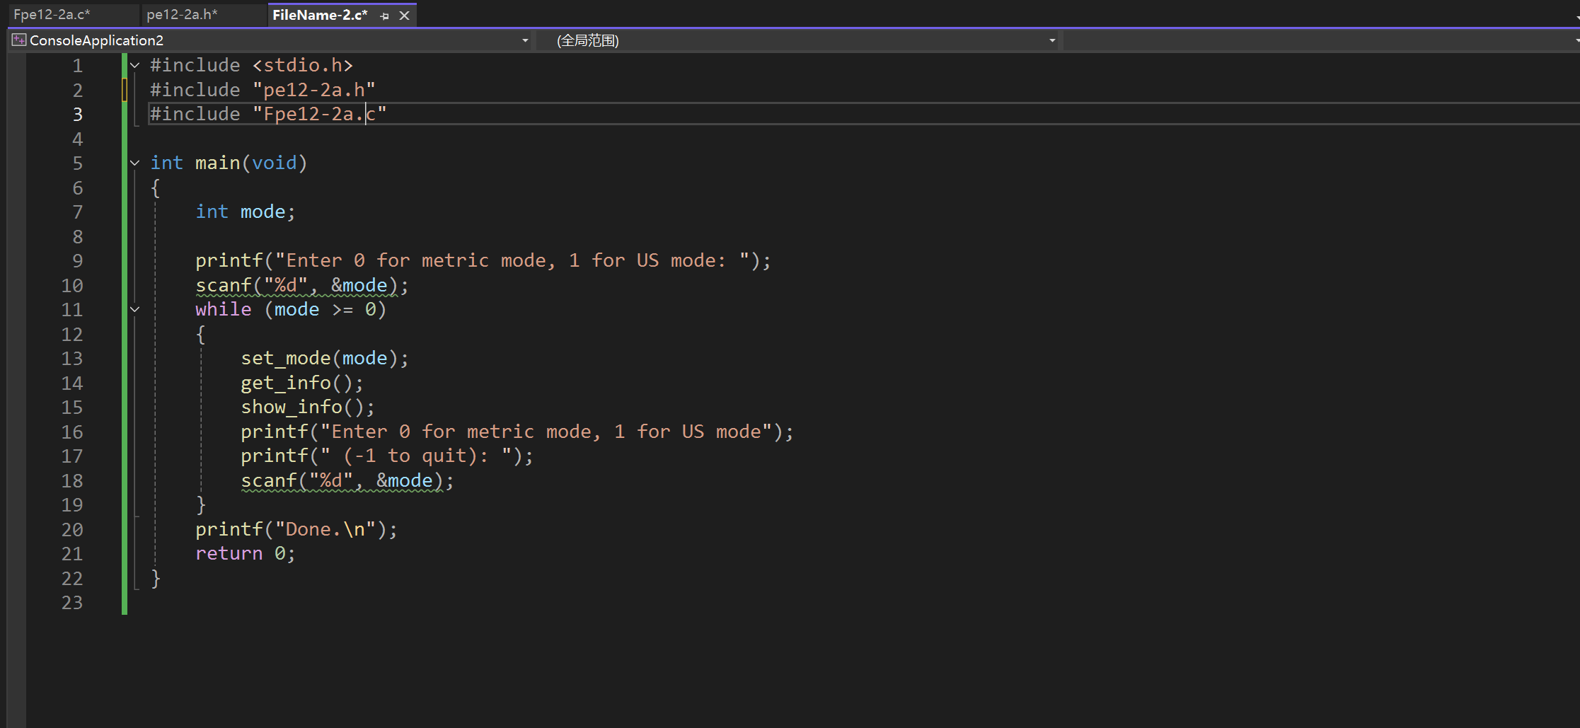Viewport: 1580px width, 728px height.
Task: Click line number 9 in the gutter
Action: [78, 261]
